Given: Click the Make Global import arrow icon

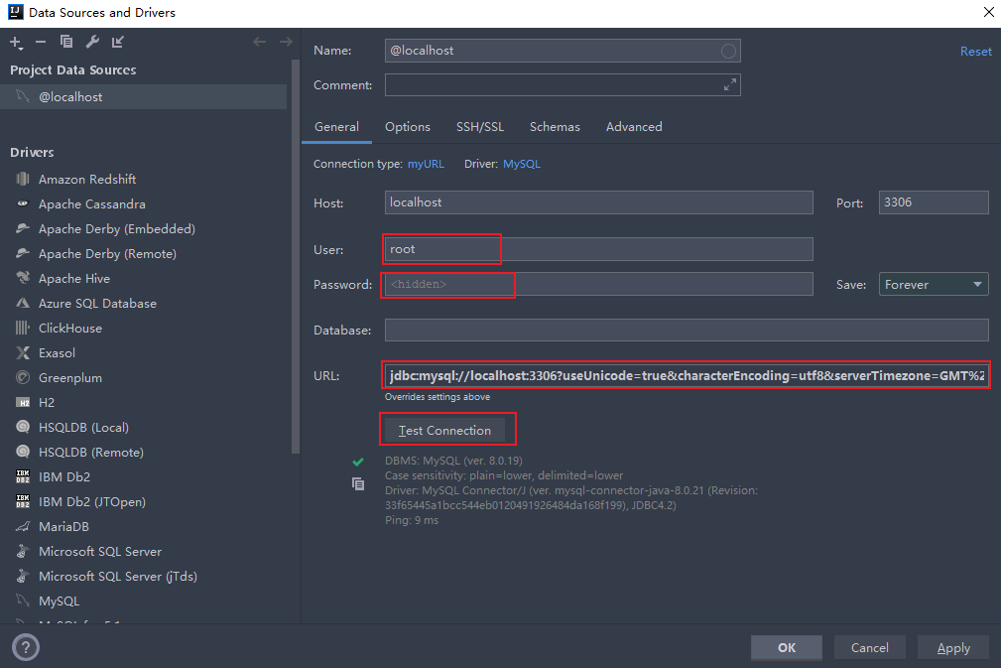Looking at the screenshot, I should pyautogui.click(x=117, y=42).
